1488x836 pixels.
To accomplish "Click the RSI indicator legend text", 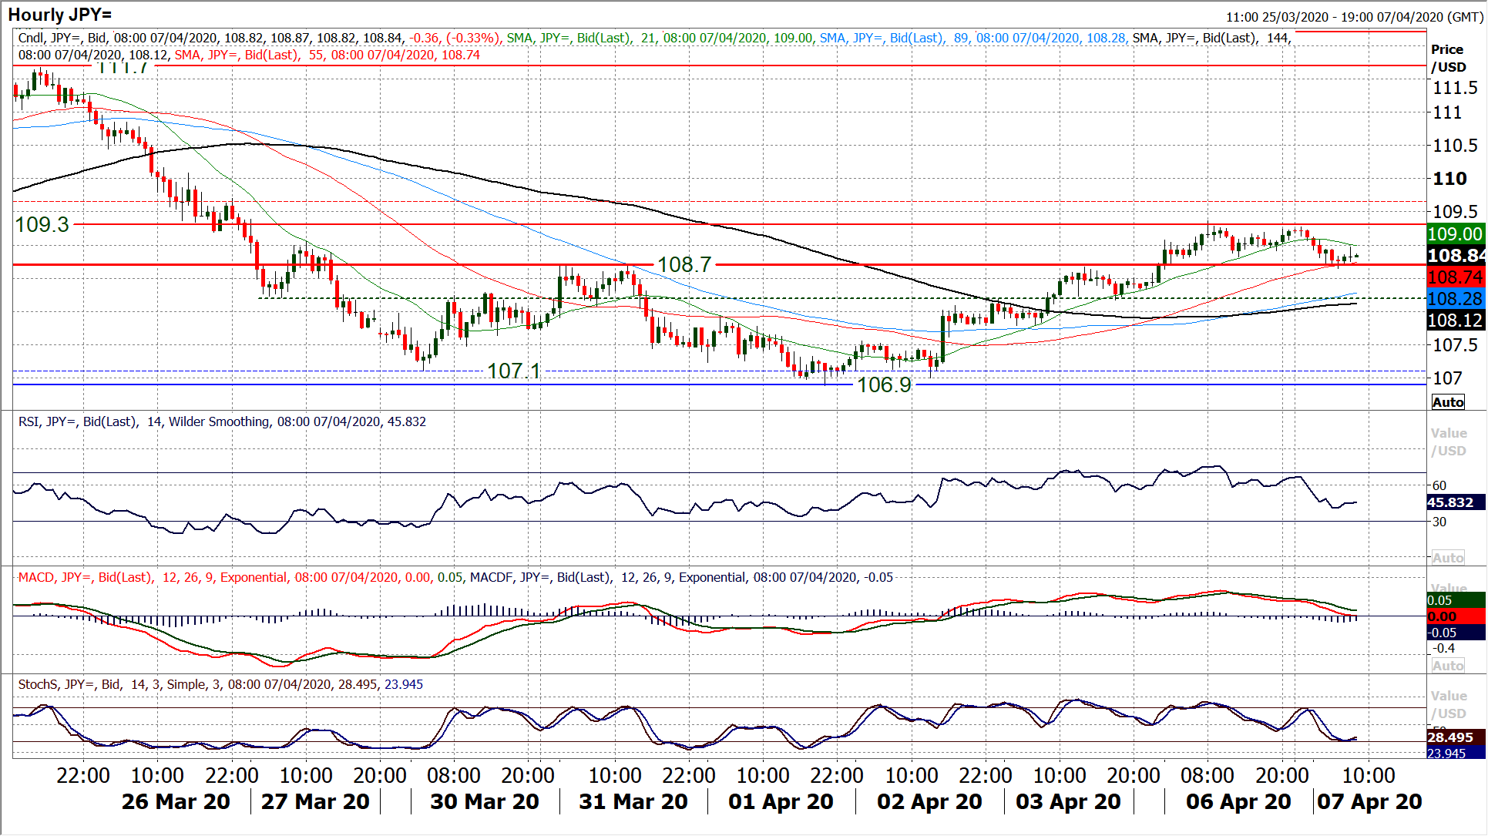I will (x=222, y=421).
